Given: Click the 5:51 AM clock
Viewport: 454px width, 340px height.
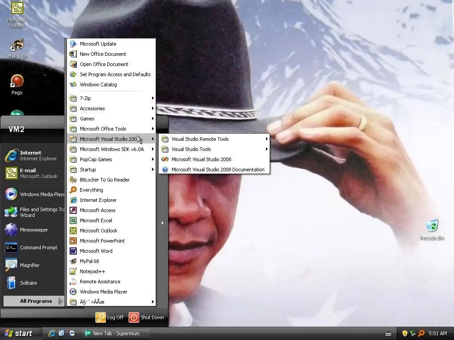Looking at the screenshot, I should coord(438,333).
